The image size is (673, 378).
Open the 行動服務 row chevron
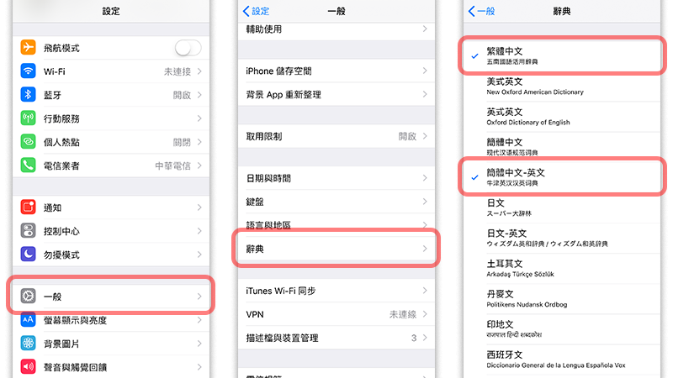click(x=199, y=118)
